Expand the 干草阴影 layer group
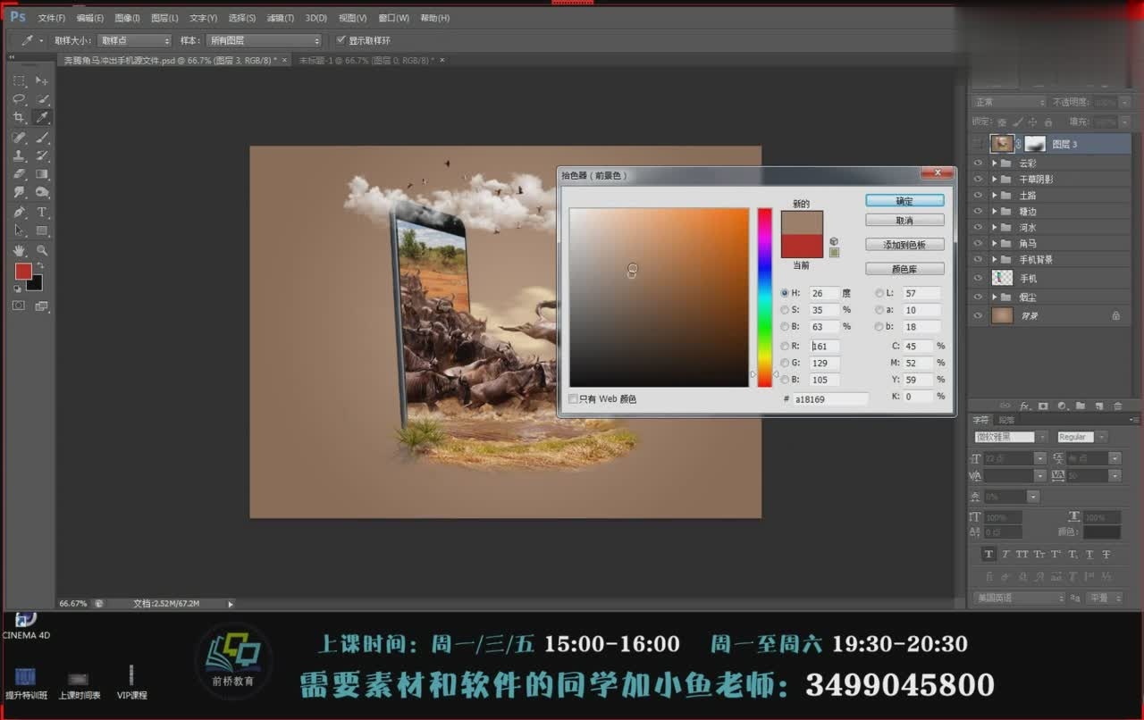The height and width of the screenshot is (720, 1144). pyautogui.click(x=994, y=180)
